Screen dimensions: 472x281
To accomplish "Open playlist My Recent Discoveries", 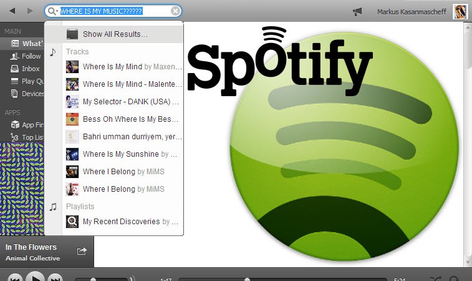I will pos(123,222).
